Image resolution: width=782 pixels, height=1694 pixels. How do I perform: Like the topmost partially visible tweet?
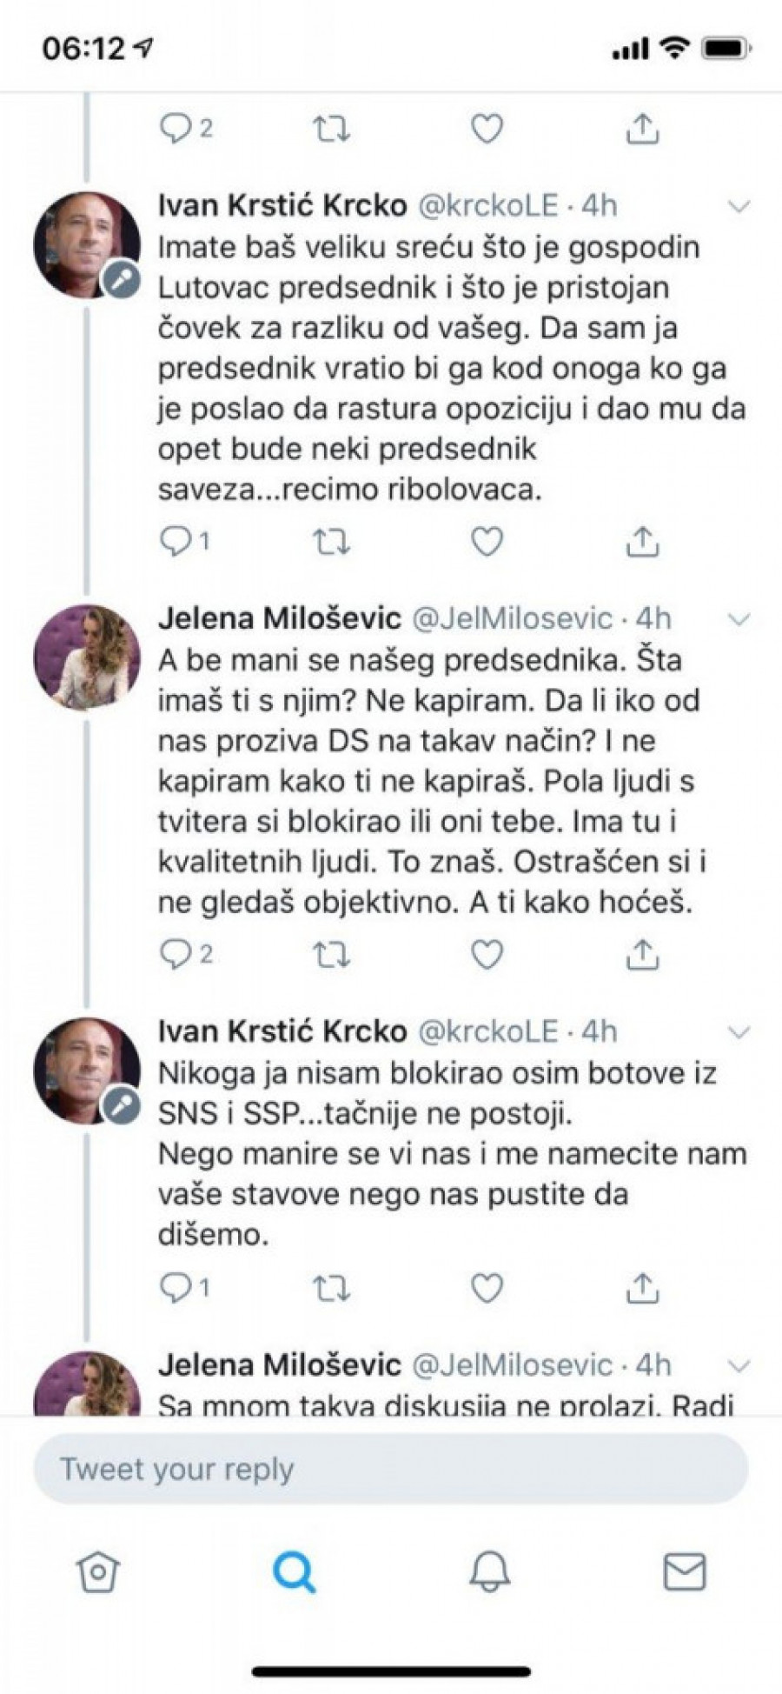487,130
